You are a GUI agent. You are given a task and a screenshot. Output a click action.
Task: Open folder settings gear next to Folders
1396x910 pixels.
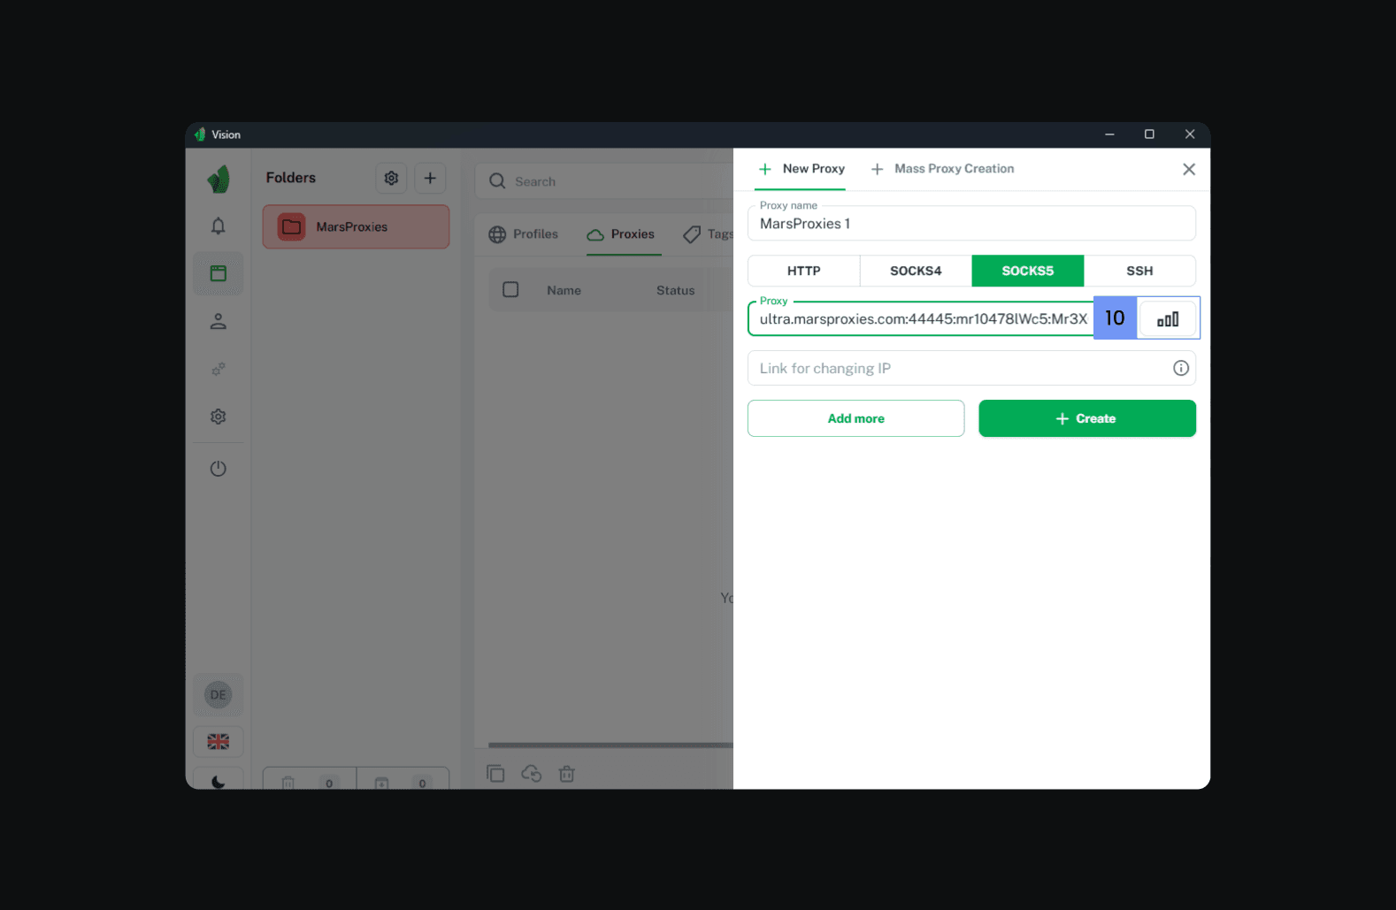(x=391, y=178)
